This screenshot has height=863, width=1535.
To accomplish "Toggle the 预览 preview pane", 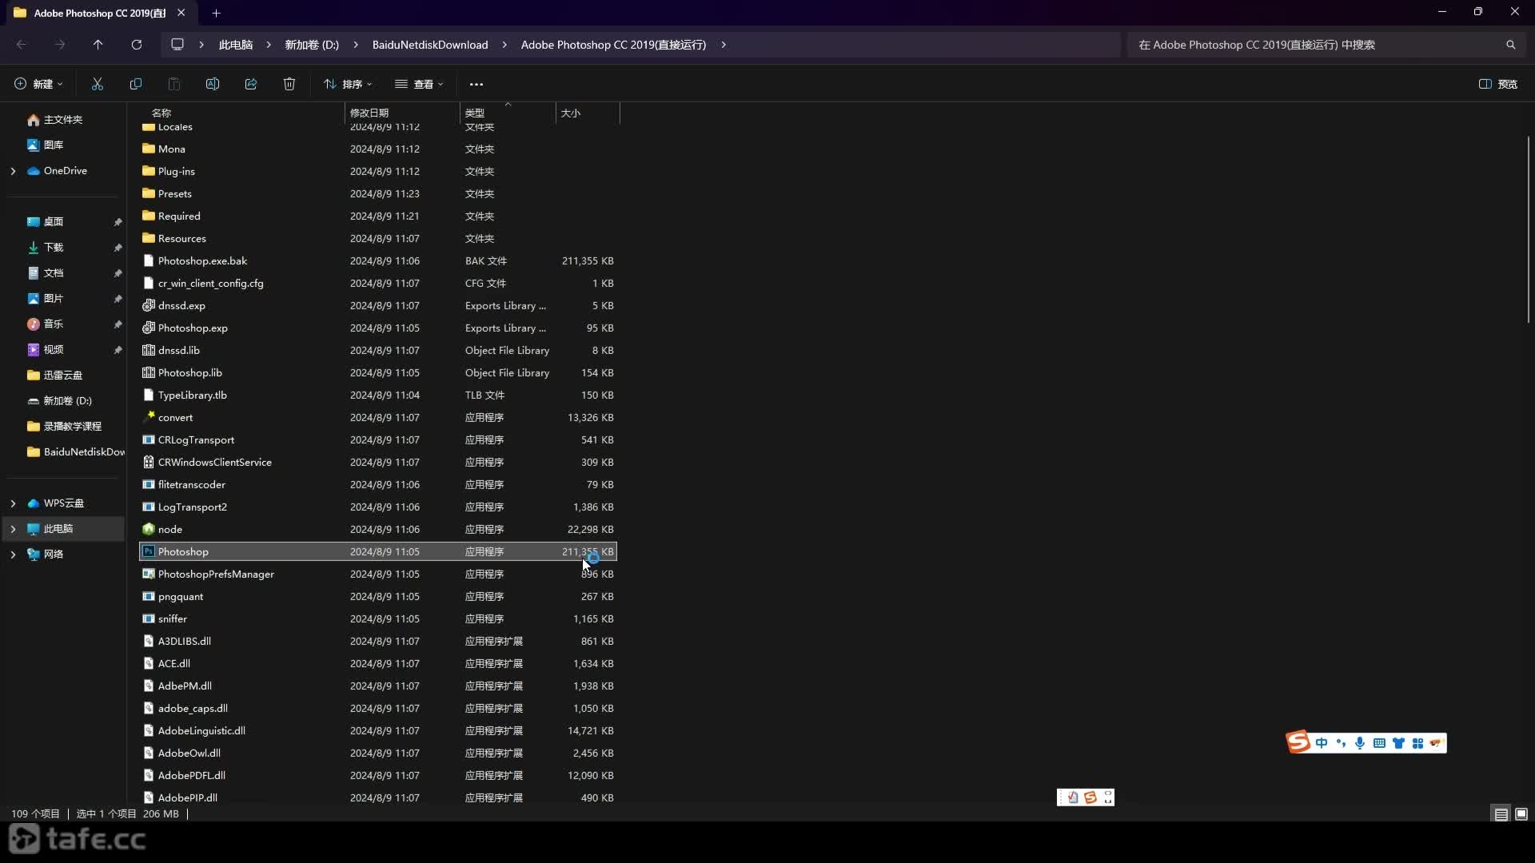I will (x=1498, y=84).
